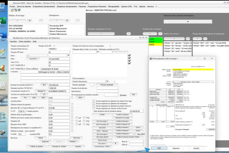This screenshot has width=229, height=153.
Task: Click the Forcer avenant button
Action: click(107, 85)
